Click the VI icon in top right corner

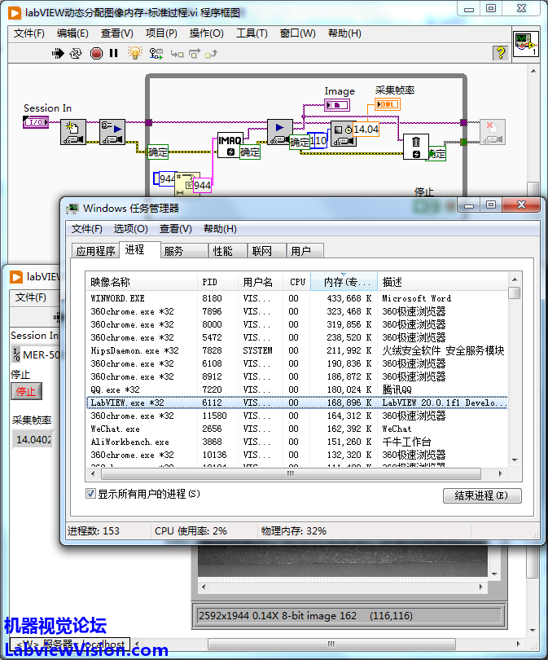coord(526,43)
